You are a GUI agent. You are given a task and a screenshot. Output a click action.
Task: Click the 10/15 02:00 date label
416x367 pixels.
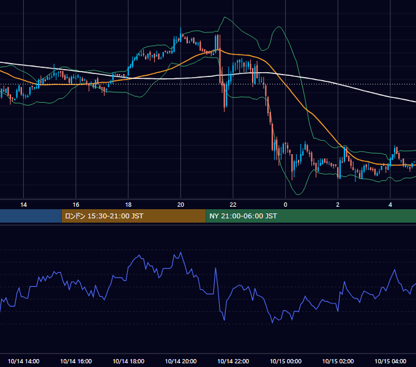pos(338,361)
